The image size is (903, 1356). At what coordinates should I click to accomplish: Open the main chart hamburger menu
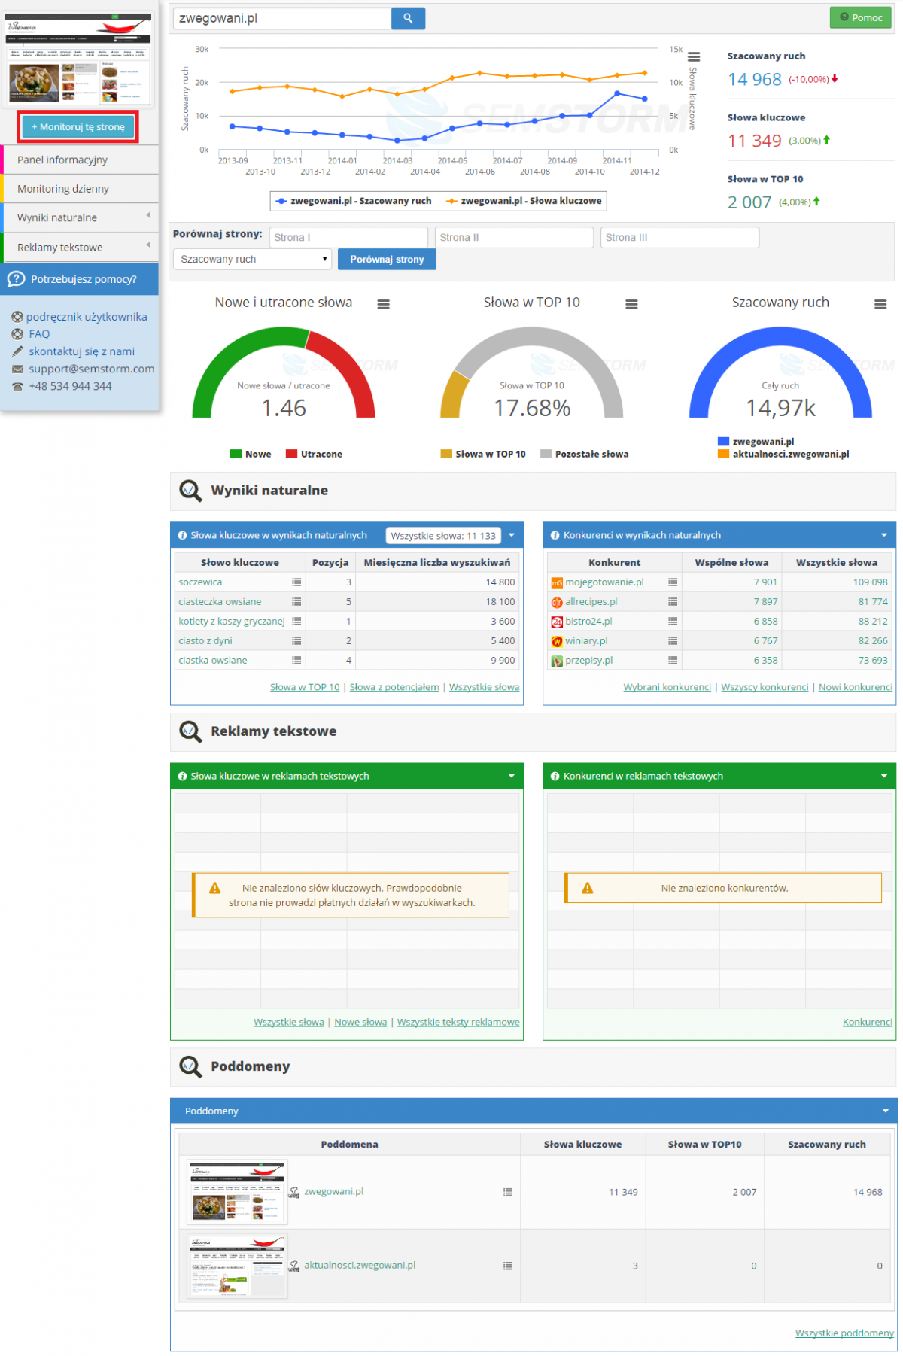pos(694,57)
